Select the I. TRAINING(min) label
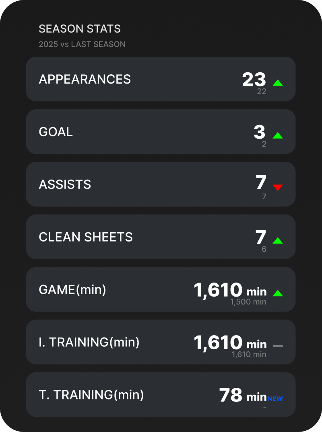 [x=89, y=342]
